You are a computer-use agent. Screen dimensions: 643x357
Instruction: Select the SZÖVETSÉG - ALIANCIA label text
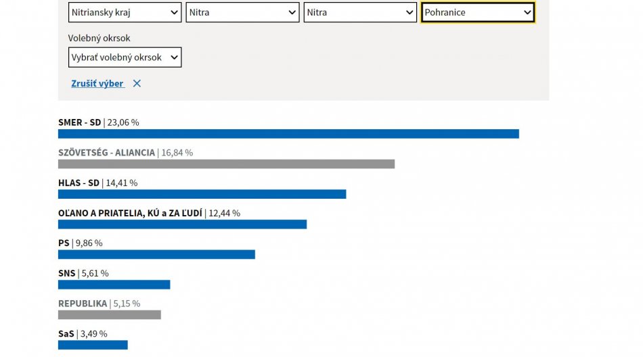pyautogui.click(x=106, y=153)
